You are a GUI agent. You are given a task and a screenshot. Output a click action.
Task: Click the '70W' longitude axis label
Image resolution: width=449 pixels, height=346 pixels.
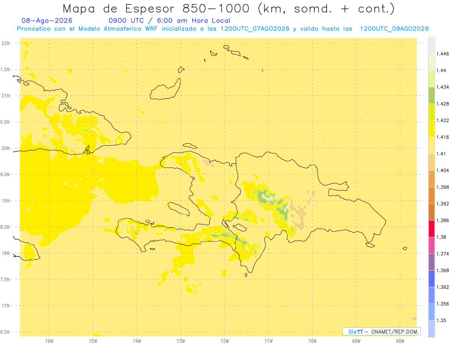coord(312,341)
